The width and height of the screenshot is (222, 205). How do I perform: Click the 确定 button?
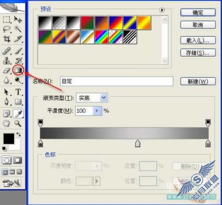tap(198, 12)
